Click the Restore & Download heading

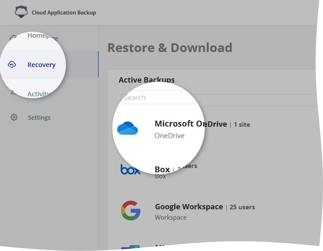(x=170, y=48)
